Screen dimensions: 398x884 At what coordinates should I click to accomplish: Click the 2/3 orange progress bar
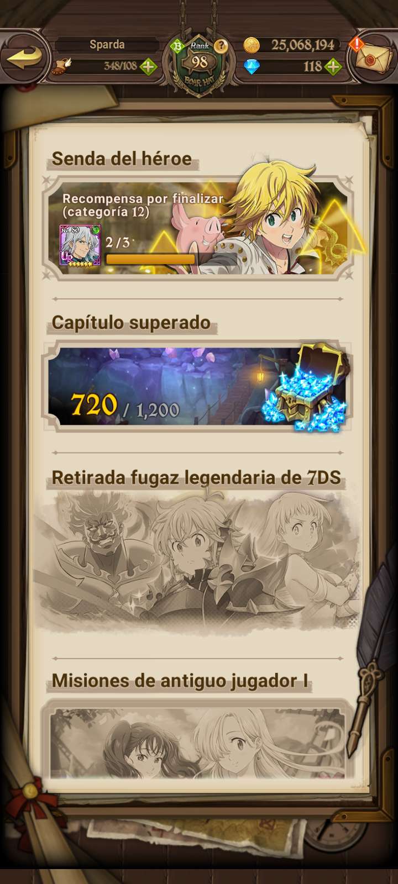pyautogui.click(x=150, y=259)
